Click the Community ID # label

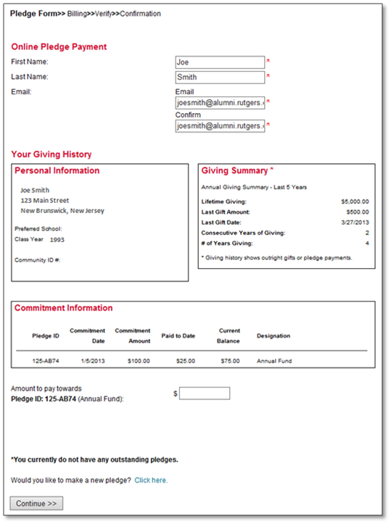point(38,260)
